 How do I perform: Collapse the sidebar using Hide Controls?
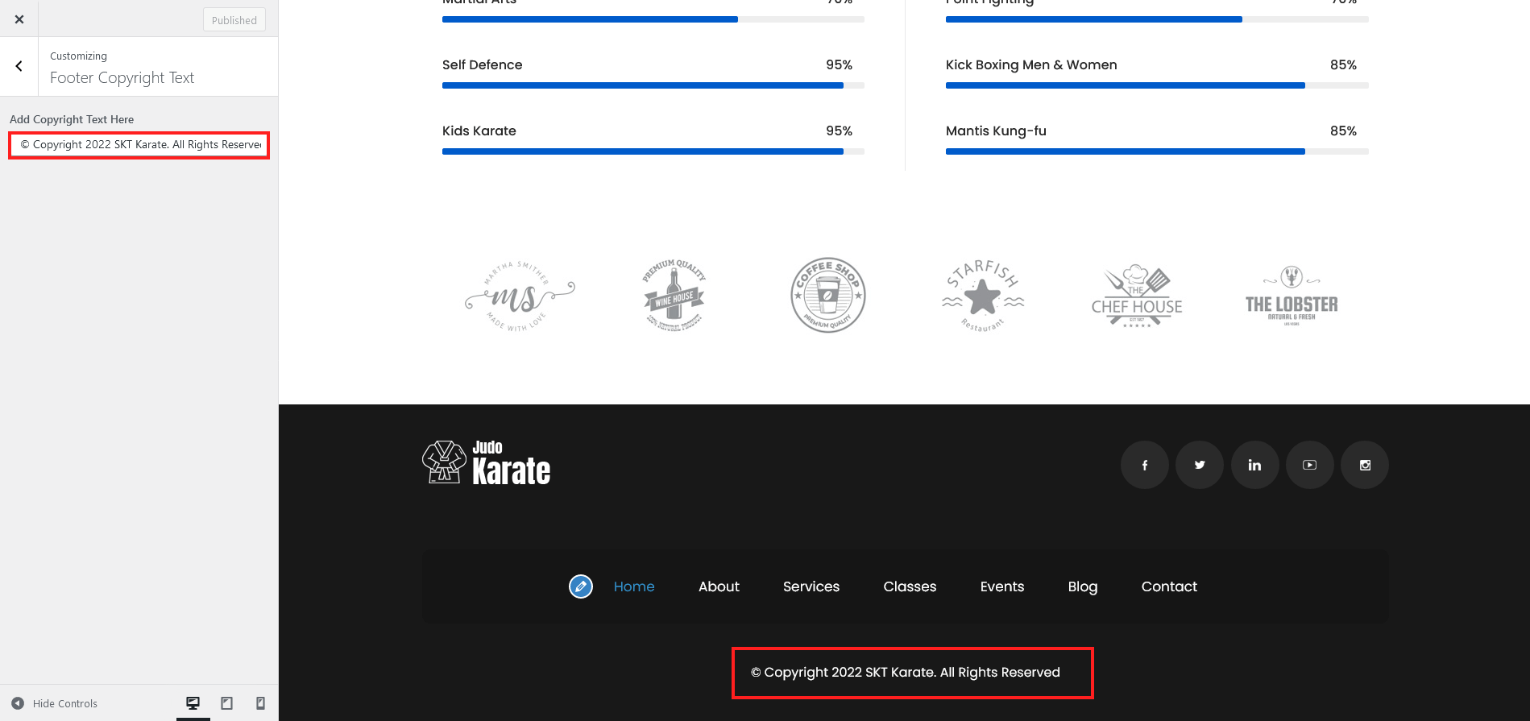click(x=55, y=703)
